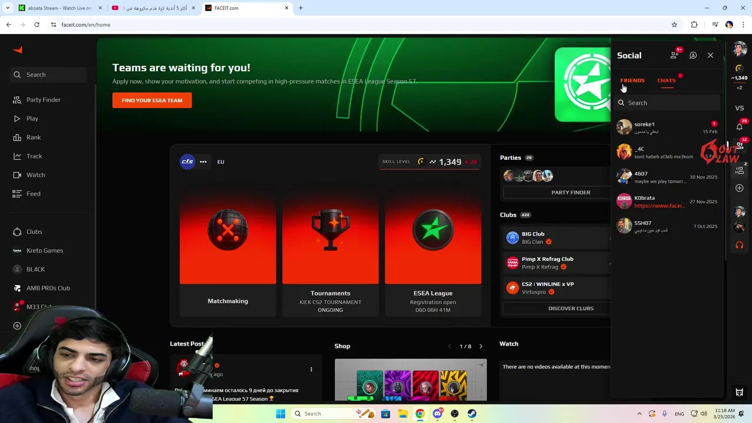Open chat with _4C
The width and height of the screenshot is (752, 423).
pyautogui.click(x=667, y=152)
